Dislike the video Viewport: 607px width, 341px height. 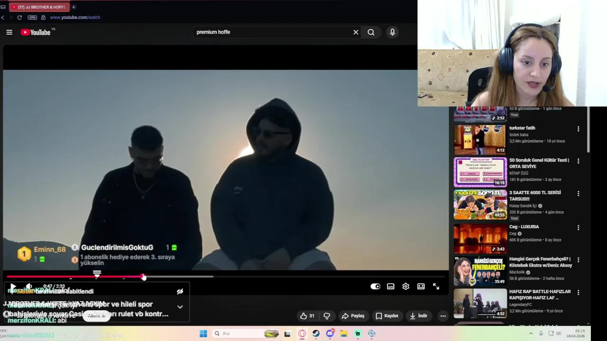327,316
